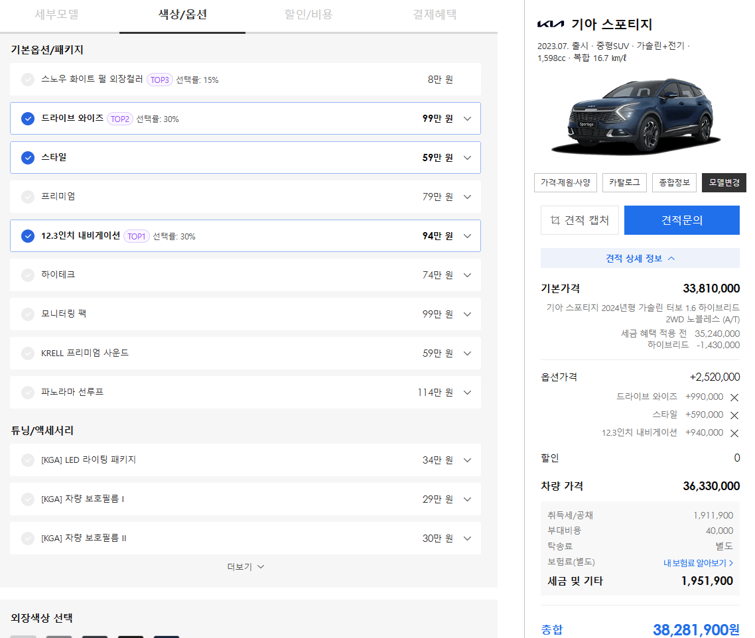Expand [KGA] LED 라이팅 패키지 chevron
The width and height of the screenshot is (755, 638).
(x=467, y=460)
